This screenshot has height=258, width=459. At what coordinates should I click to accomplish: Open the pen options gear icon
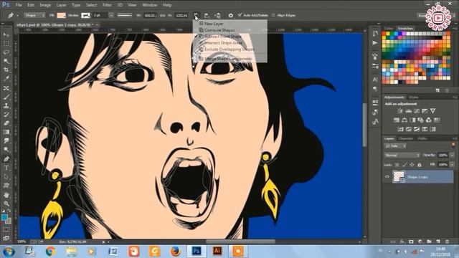[231, 15]
